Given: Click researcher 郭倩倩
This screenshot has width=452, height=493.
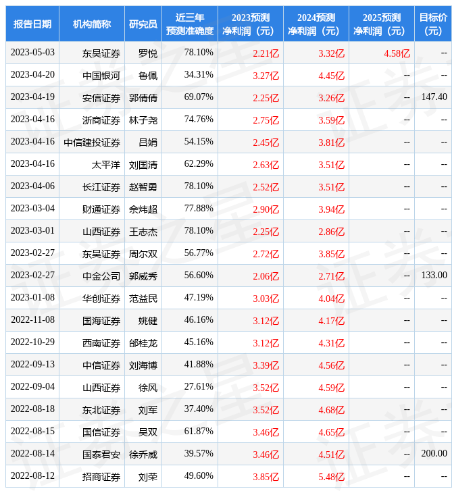Looking at the screenshot, I should tap(143, 98).
